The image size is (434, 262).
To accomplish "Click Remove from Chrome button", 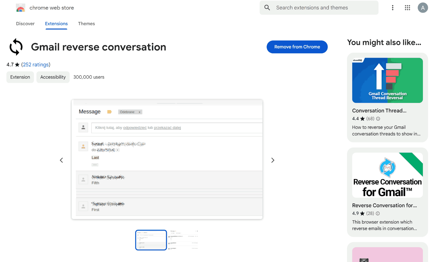I will point(297,47).
